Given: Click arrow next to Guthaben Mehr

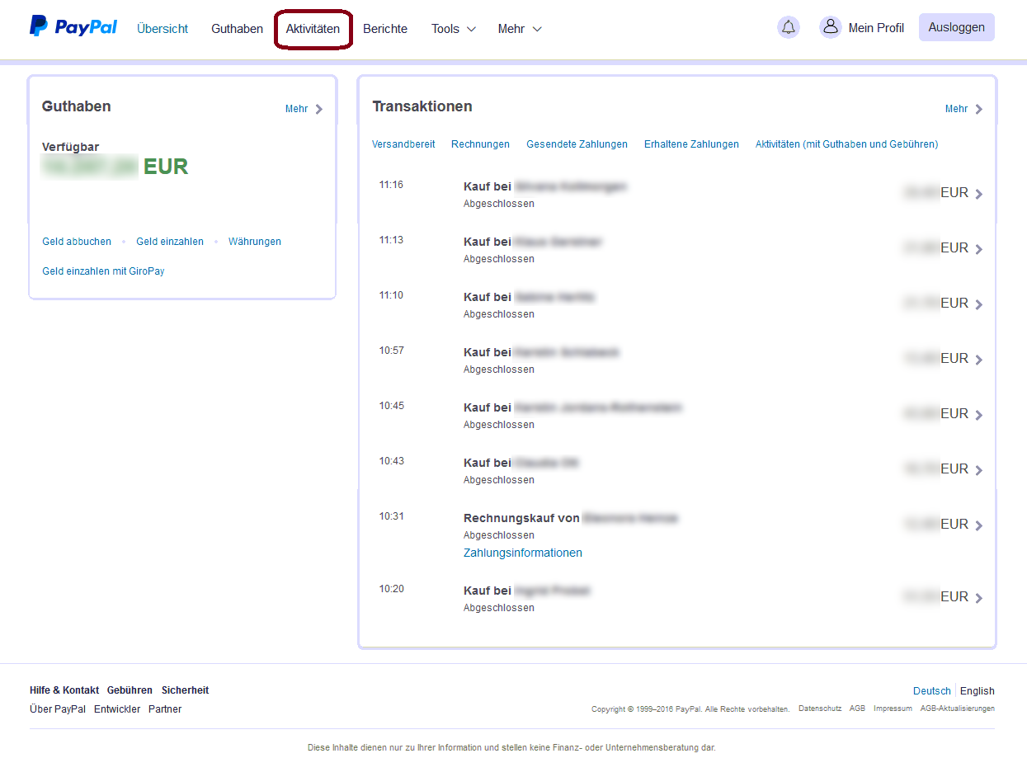Looking at the screenshot, I should click(x=319, y=109).
